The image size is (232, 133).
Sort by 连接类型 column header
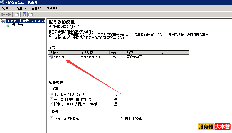[x=94, y=53]
